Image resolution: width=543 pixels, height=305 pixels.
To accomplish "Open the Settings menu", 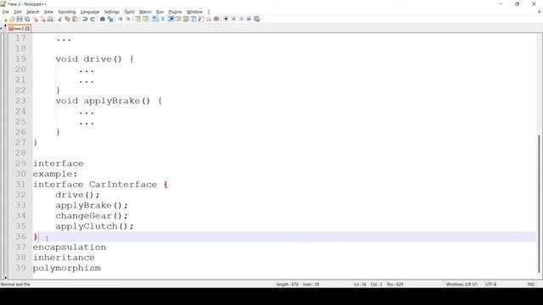I will pos(111,12).
